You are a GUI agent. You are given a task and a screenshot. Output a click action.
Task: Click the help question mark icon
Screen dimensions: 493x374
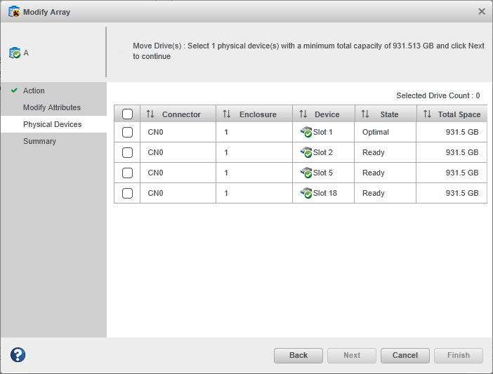point(18,355)
